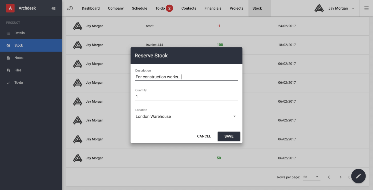Go to next page of rows
This screenshot has width=373, height=190.
tap(340, 177)
